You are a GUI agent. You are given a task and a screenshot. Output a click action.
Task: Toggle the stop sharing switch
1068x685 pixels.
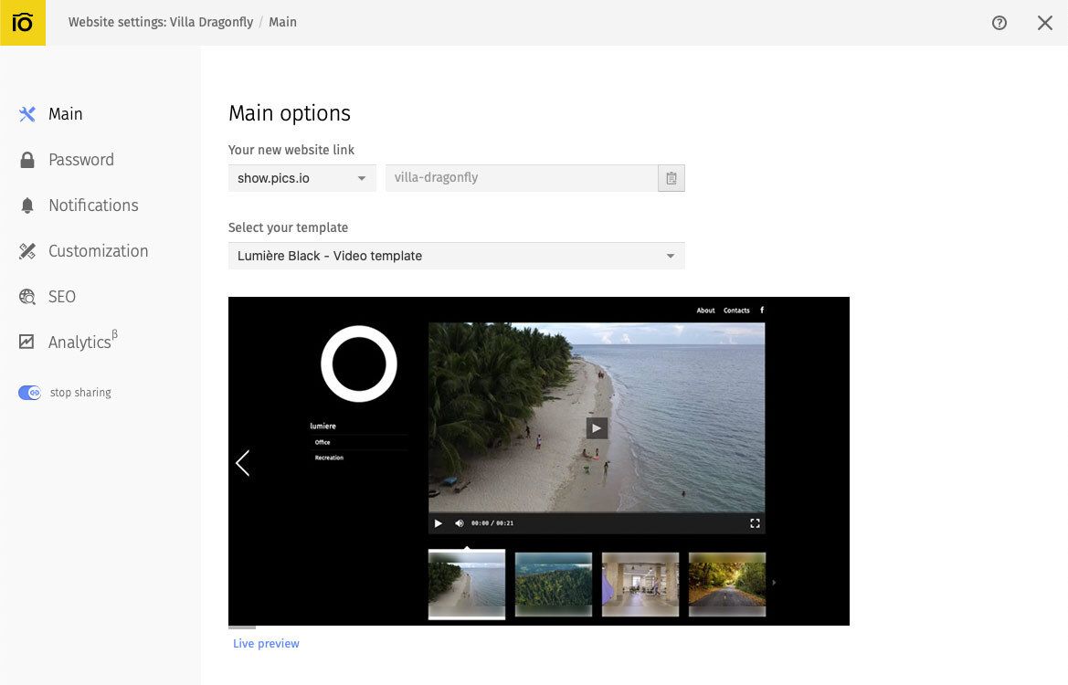point(29,393)
